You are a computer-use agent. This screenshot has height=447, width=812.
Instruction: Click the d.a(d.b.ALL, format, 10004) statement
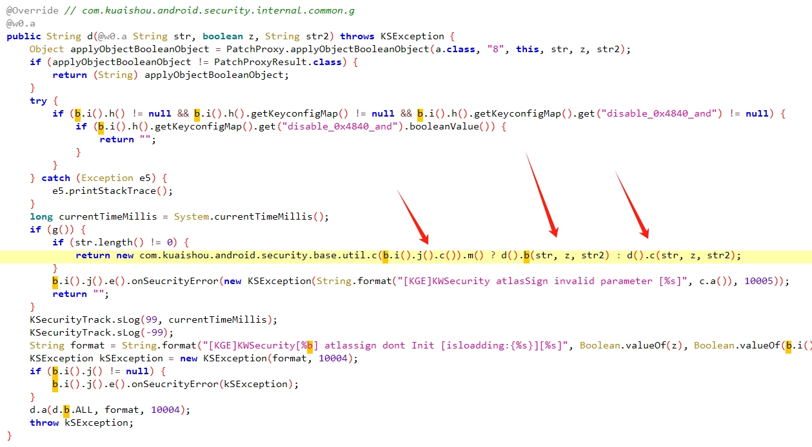(x=110, y=410)
